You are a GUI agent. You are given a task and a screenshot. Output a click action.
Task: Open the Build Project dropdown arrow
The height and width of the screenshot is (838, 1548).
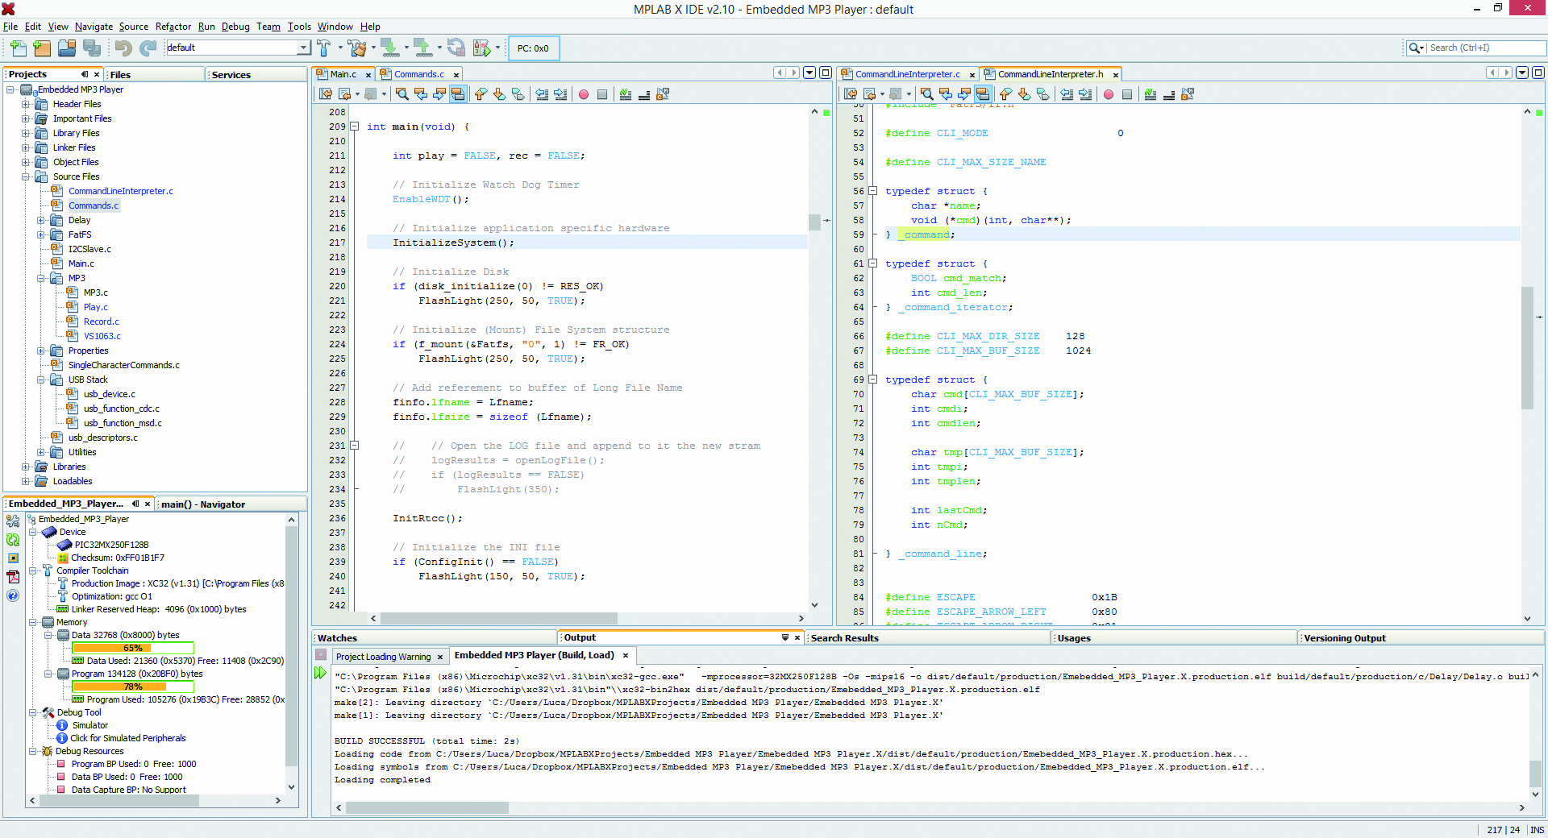[339, 48]
